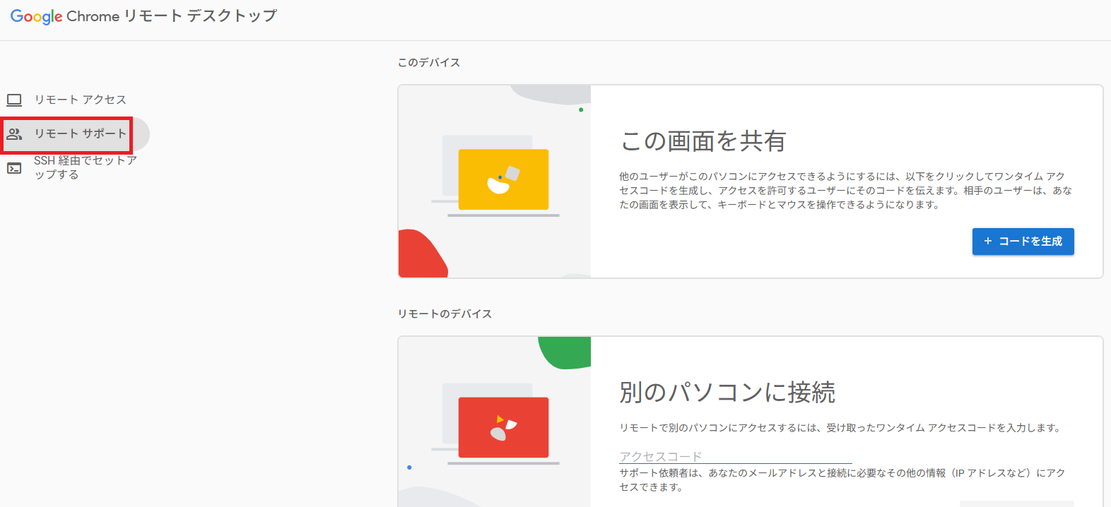
Task: Click the このデバイス section label
Action: pyautogui.click(x=428, y=63)
